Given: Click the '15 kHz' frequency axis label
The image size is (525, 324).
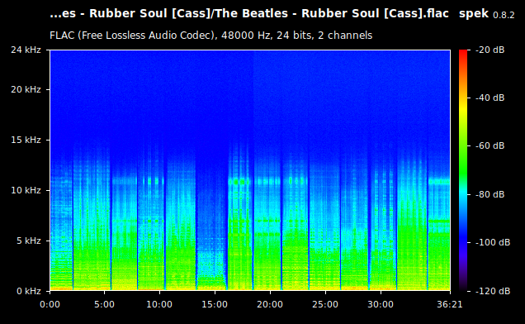Looking at the screenshot, I should [26, 140].
